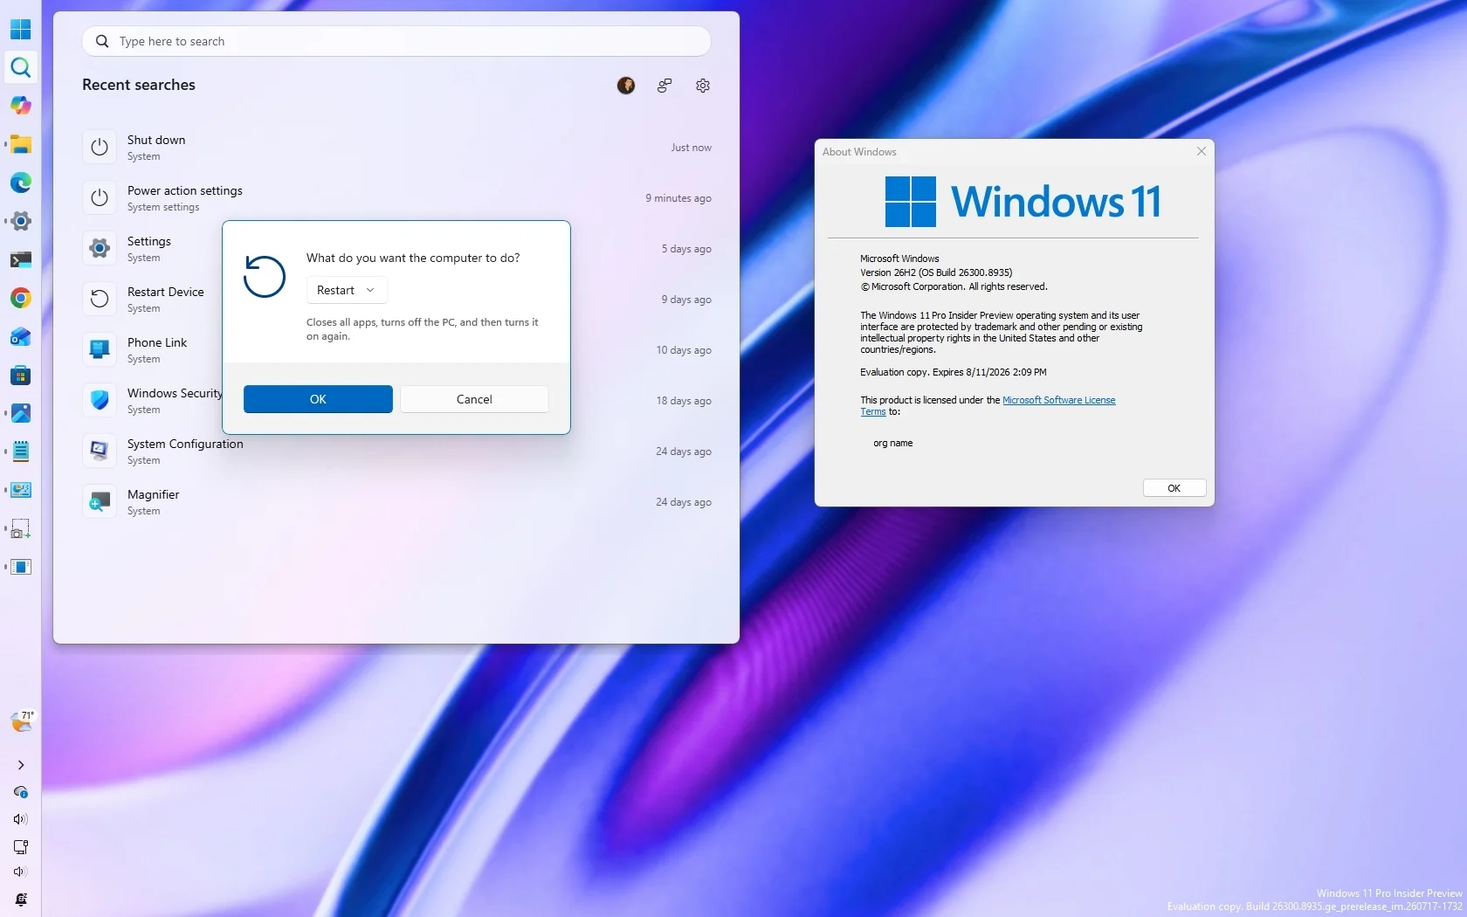This screenshot has width=1467, height=917.
Task: Open the Photos app in the taskbar
Action: 20,413
